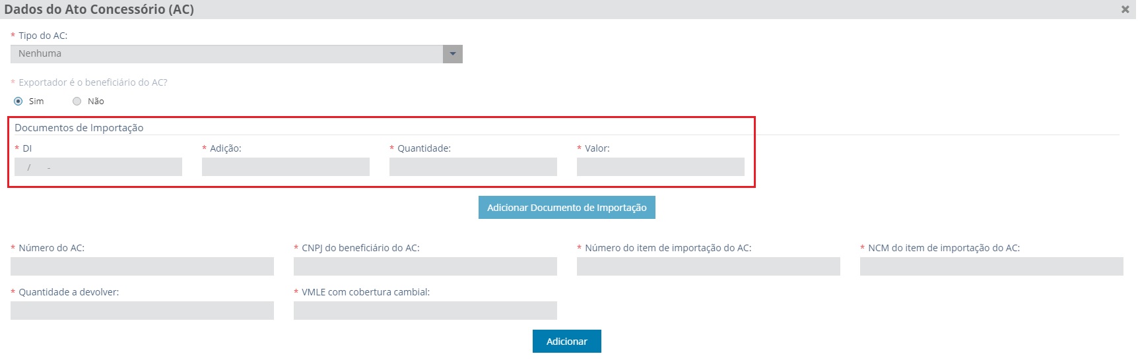Image resolution: width=1138 pixels, height=360 pixels.
Task: Open the Tipo do AC dropdown arrow
Action: [452, 54]
